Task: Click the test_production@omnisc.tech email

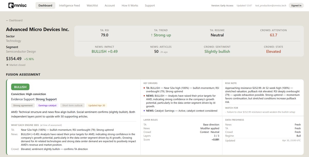Action: click(271, 5)
